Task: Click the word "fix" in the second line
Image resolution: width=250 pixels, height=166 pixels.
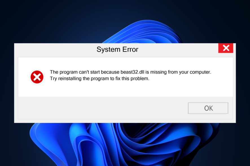Action: (x=118, y=78)
